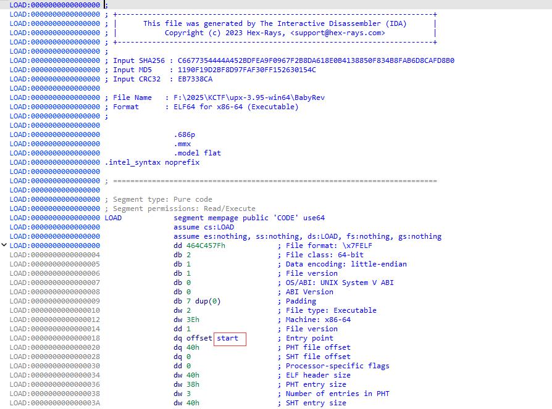Click address LOAD:0000000000000004

pos(54,255)
